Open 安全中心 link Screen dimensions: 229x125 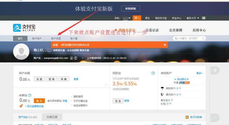pos(177,18)
